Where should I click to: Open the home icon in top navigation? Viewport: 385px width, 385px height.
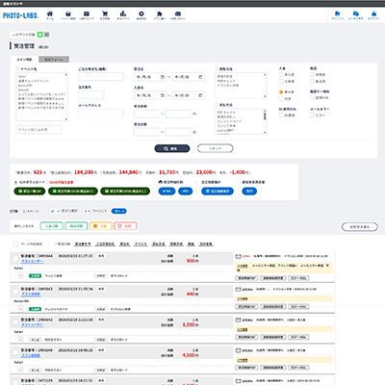[50, 14]
